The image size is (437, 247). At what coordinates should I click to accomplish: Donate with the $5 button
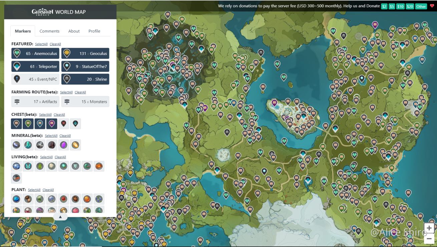pyautogui.click(x=392, y=6)
